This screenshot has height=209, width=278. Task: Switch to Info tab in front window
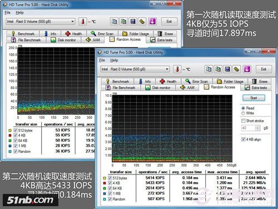145,81
